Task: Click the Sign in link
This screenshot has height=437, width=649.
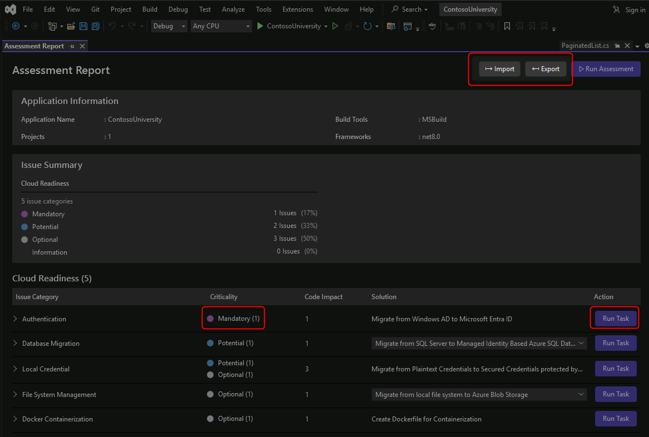Action: pyautogui.click(x=635, y=9)
